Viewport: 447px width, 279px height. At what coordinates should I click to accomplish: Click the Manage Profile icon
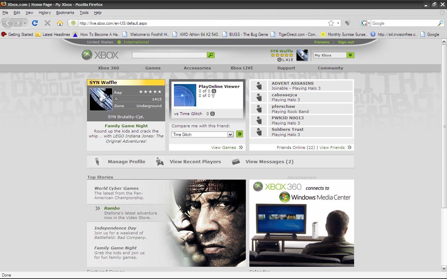coord(97,161)
